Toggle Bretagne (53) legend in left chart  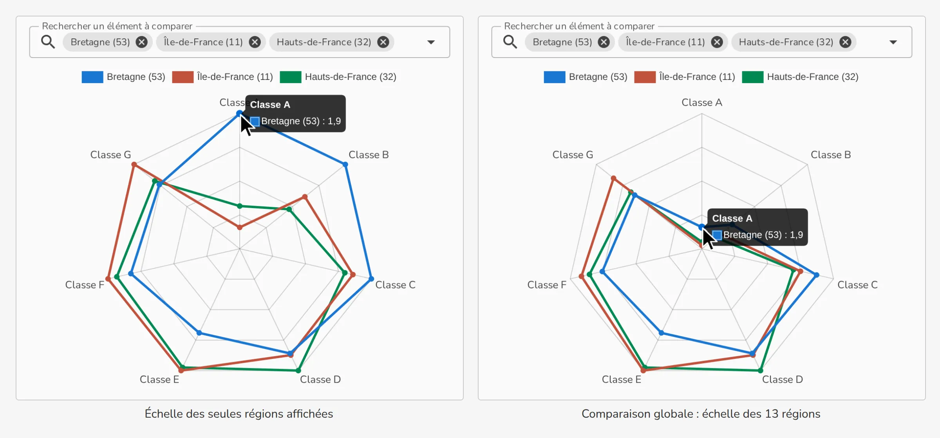[x=123, y=77]
